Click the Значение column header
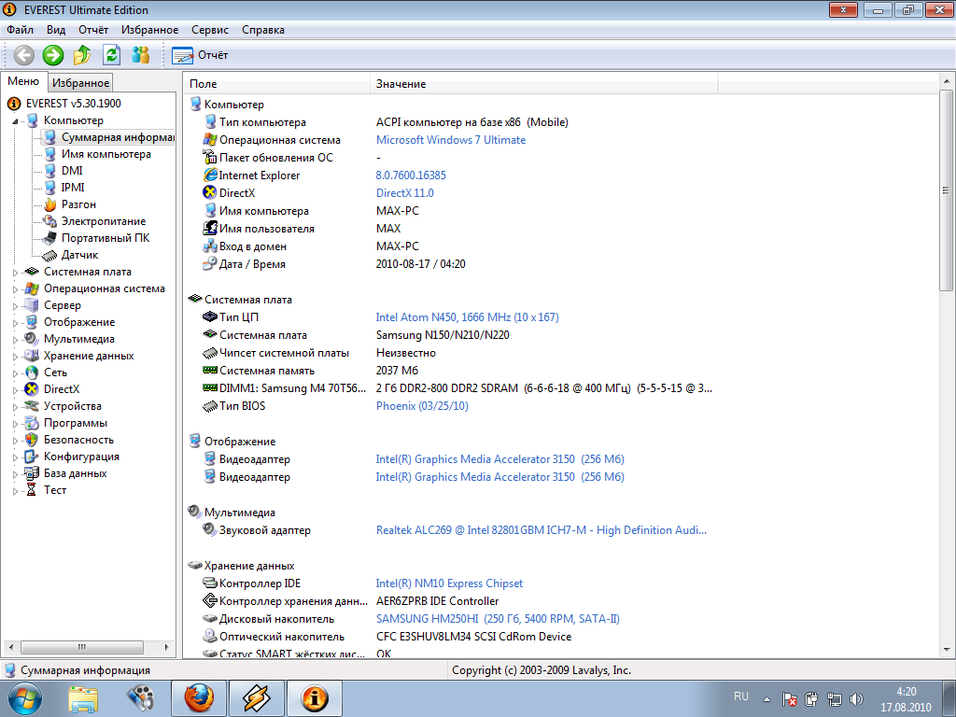The image size is (956, 717). 544,83
